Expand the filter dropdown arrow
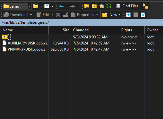This screenshot has height=119, width=163. 52,6
